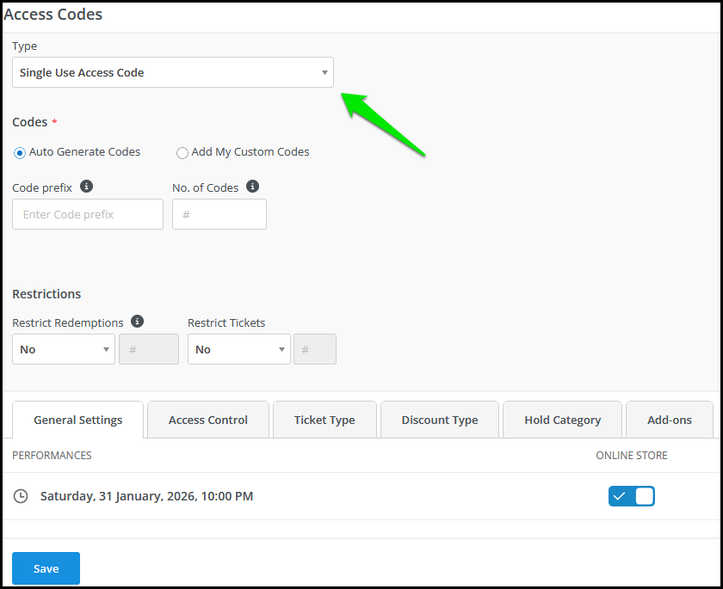Click the Restrictions section heading
Screen dimensions: 723x589
point(46,294)
